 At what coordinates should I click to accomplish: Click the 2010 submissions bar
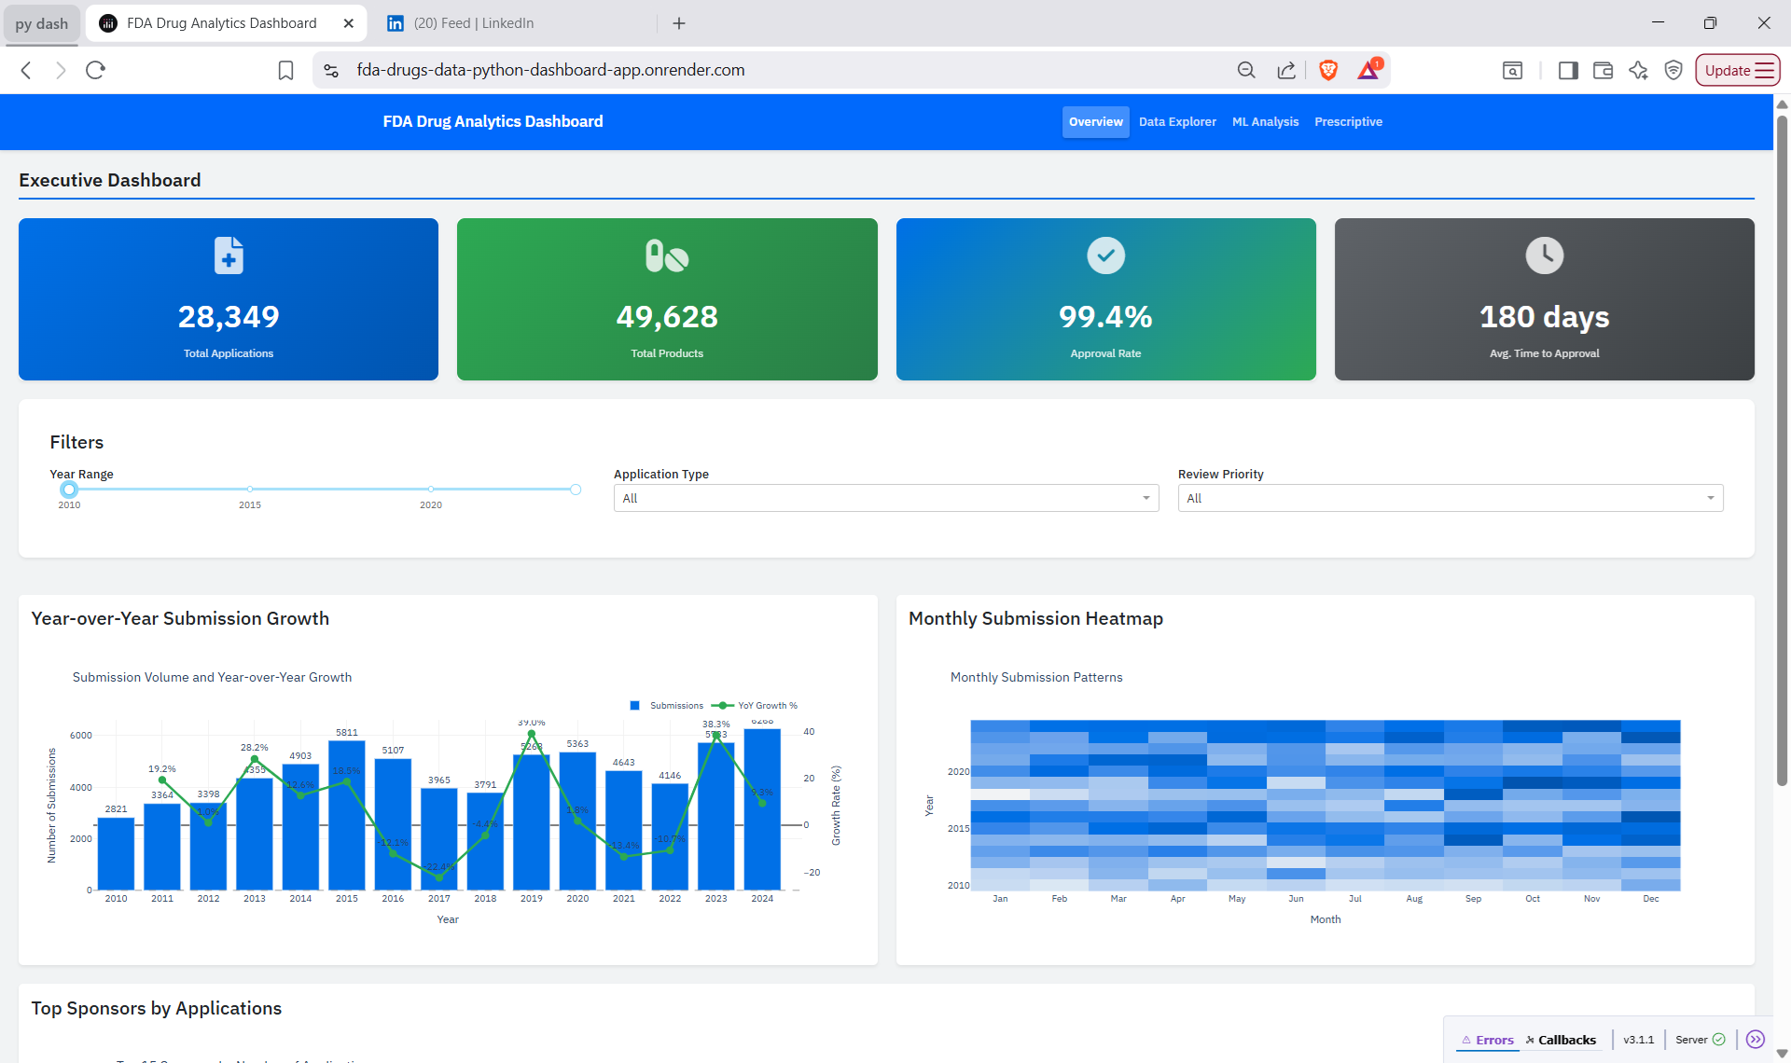pyautogui.click(x=116, y=854)
